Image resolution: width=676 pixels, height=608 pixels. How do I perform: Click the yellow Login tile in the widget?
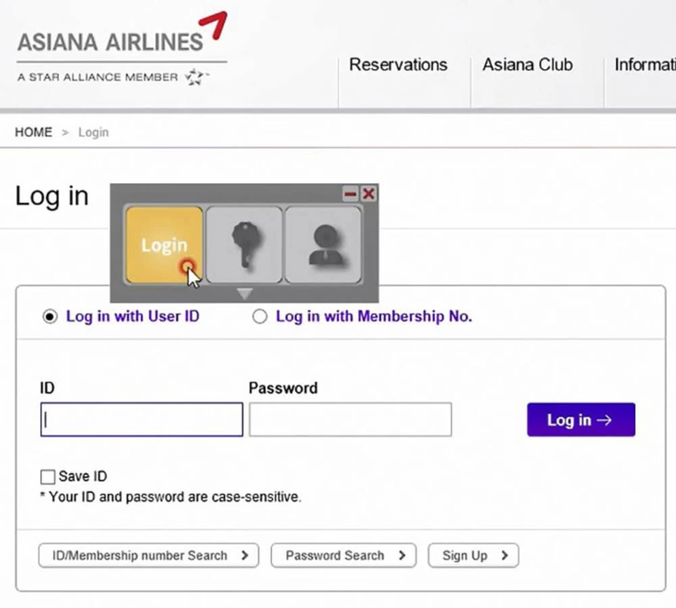[x=164, y=244]
